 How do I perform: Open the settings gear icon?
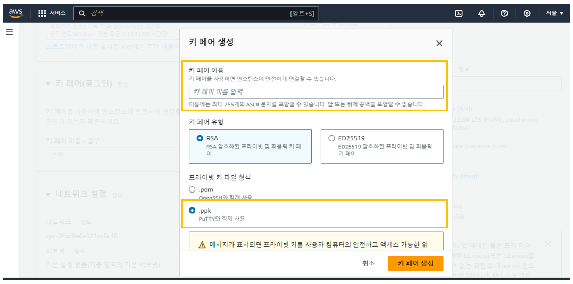click(527, 13)
